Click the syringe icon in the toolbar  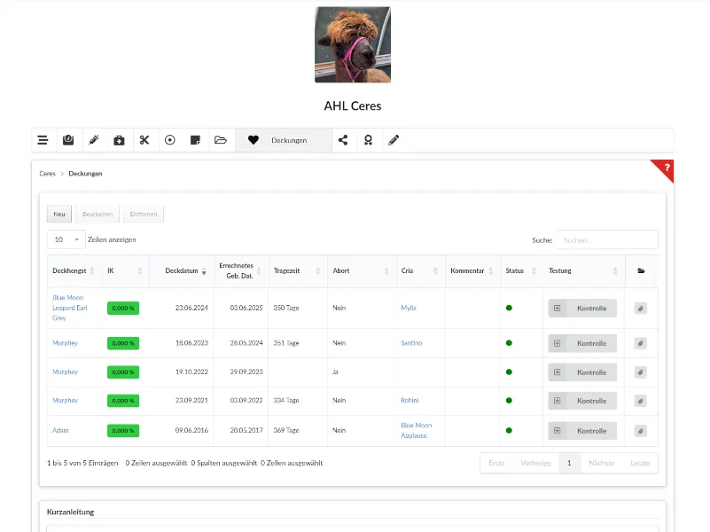(93, 140)
